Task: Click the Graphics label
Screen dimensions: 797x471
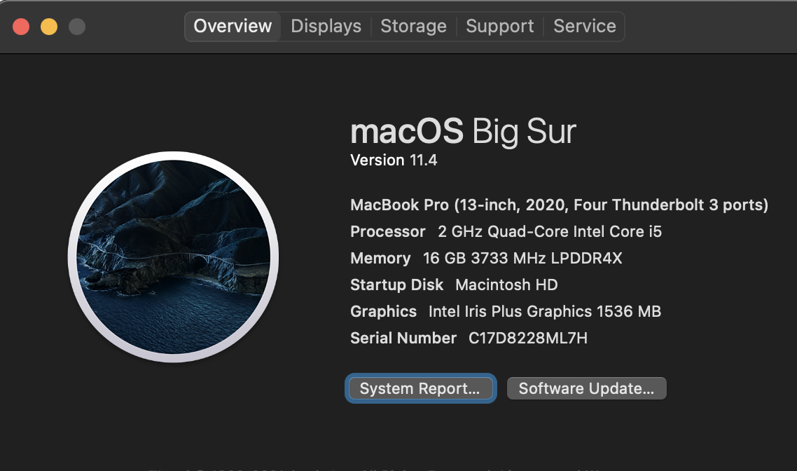Action: tap(383, 311)
